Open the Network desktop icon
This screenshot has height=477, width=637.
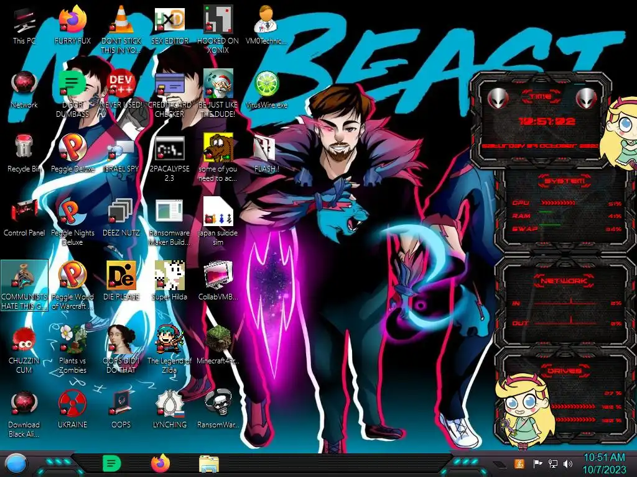click(24, 90)
